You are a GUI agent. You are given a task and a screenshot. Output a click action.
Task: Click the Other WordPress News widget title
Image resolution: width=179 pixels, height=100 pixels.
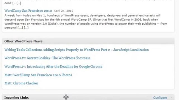click(23, 41)
